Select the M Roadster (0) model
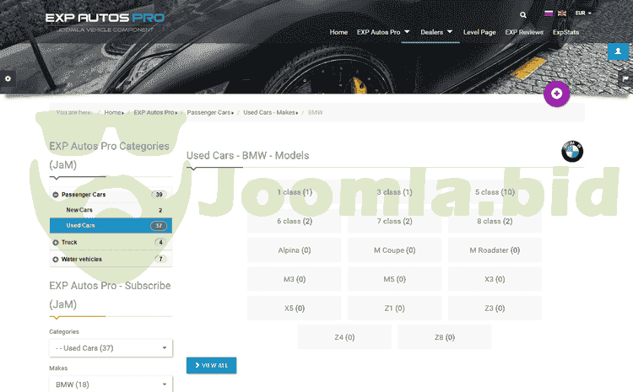 495,250
